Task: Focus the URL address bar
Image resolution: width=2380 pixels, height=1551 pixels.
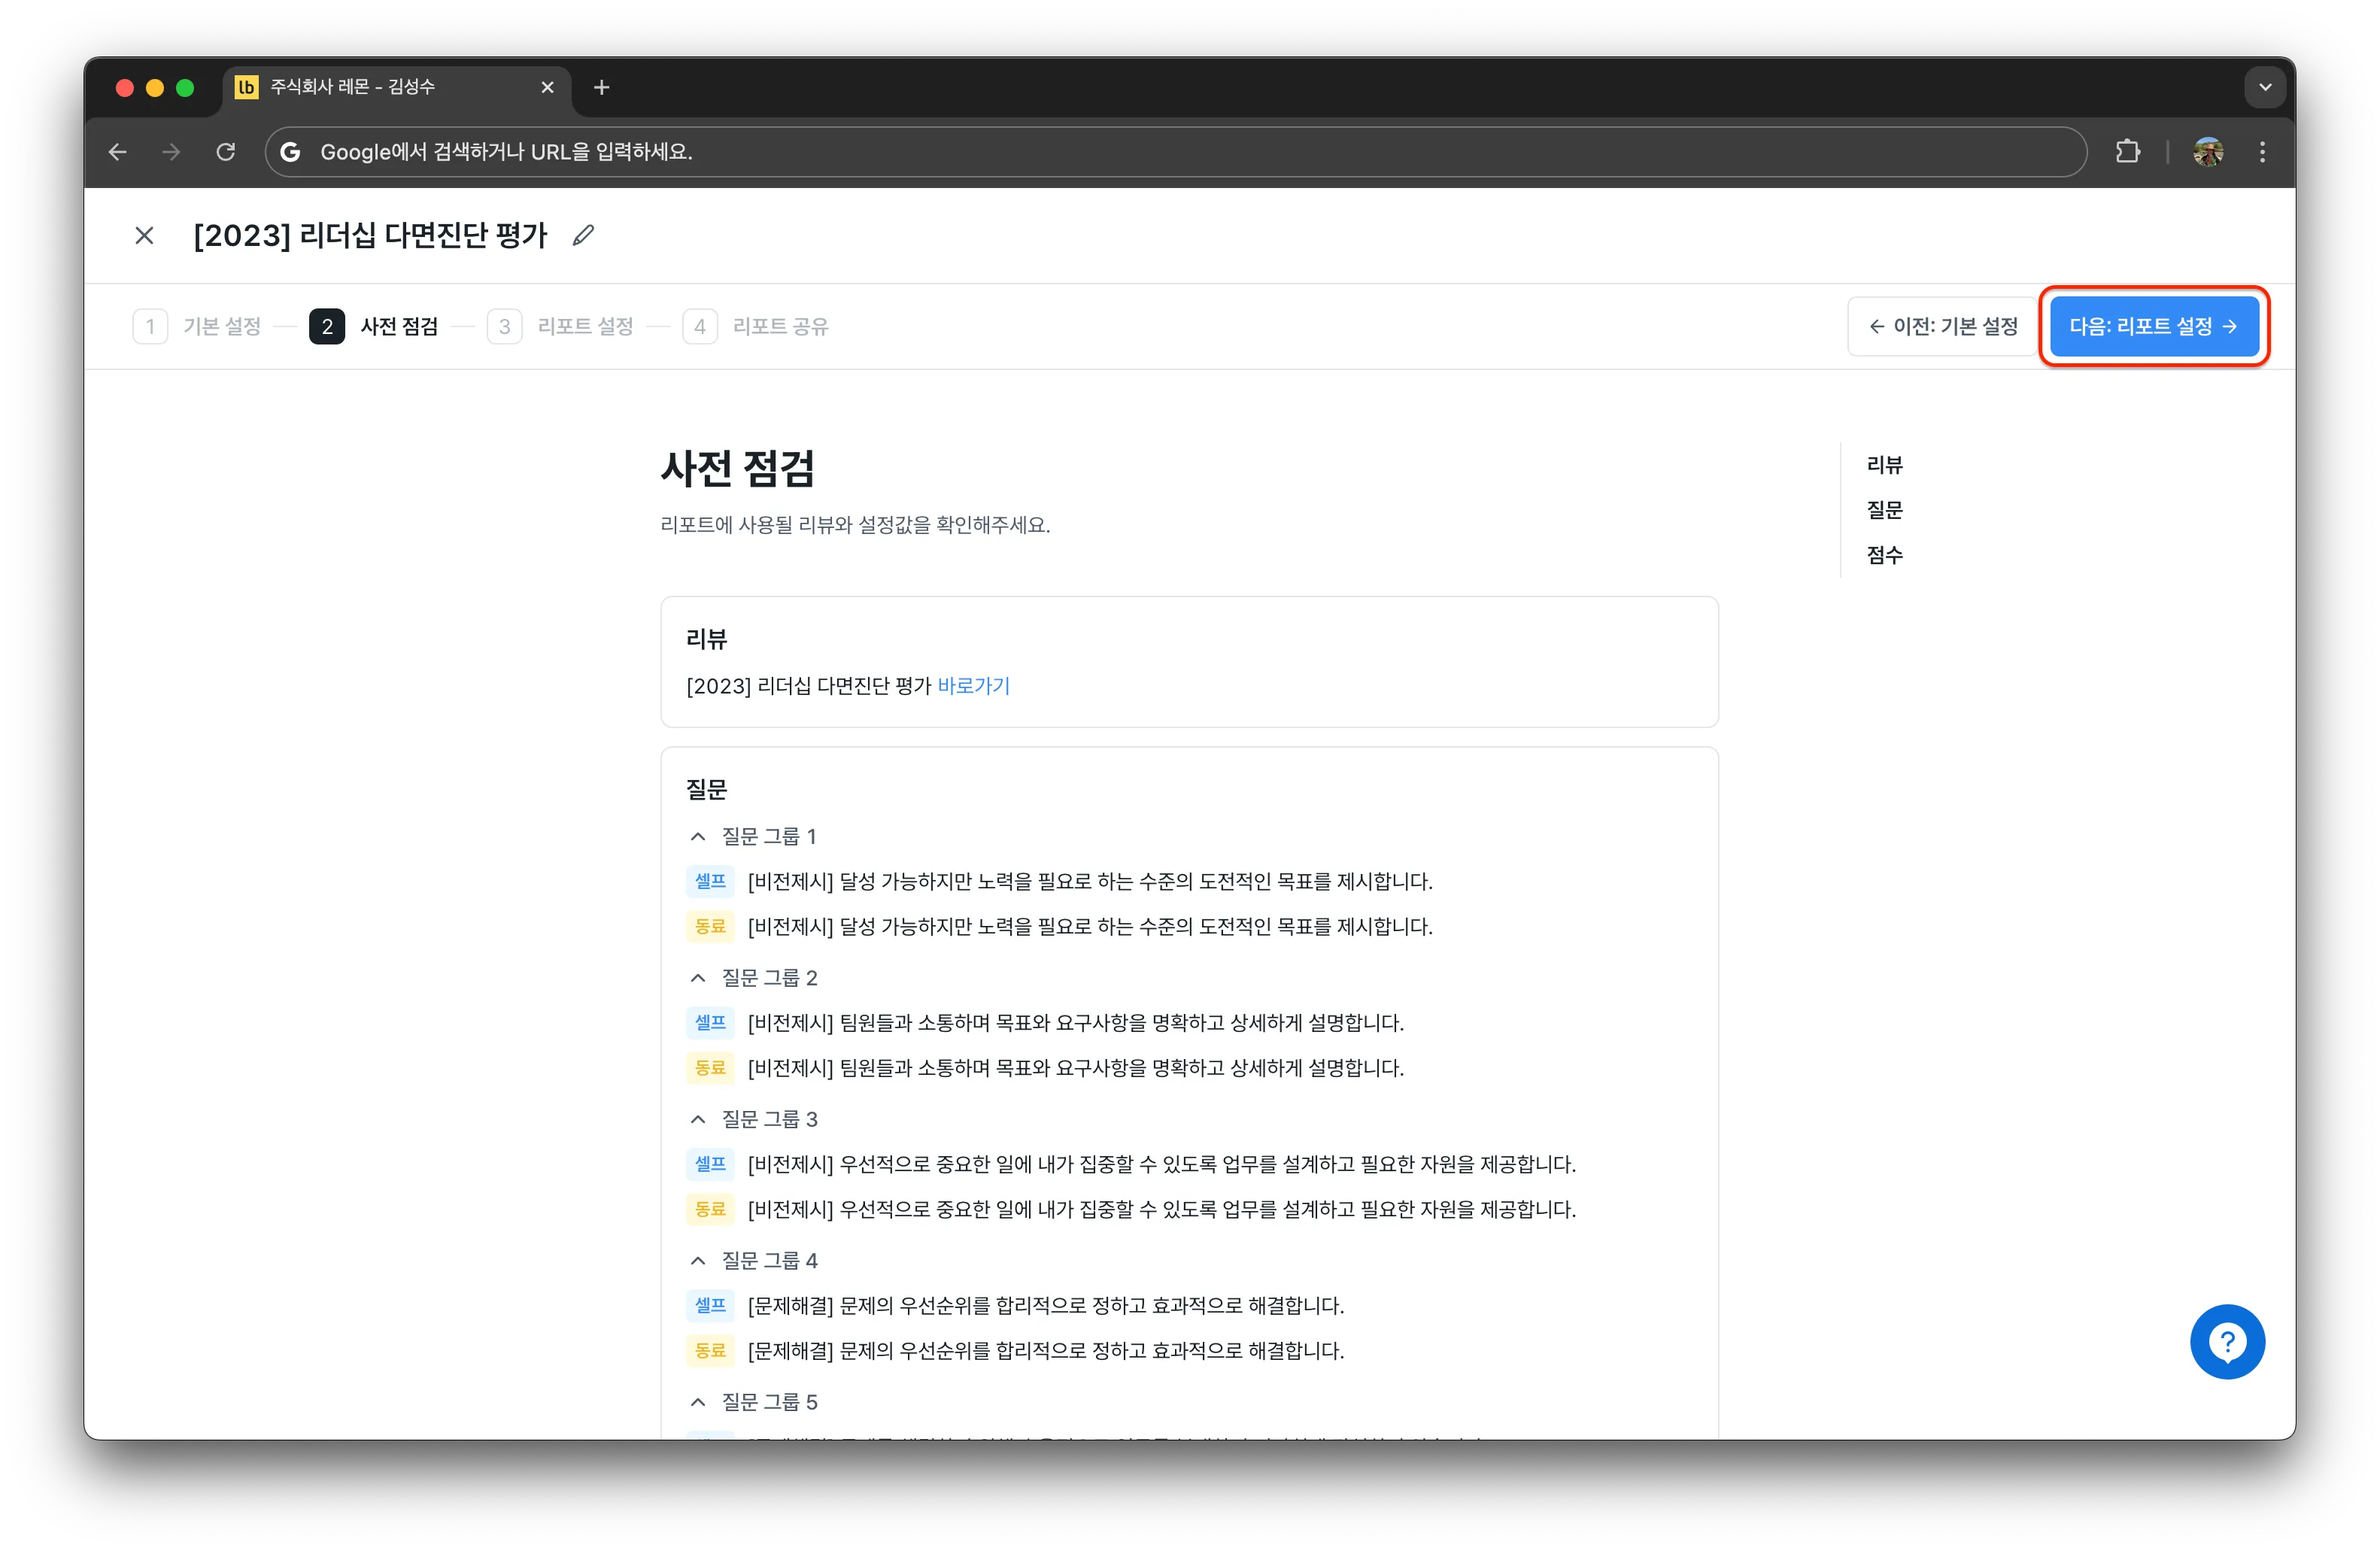Action: [1175, 152]
